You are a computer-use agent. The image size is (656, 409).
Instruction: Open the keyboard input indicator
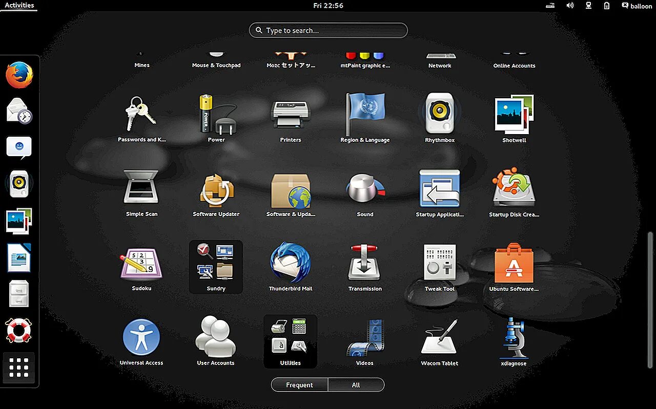[x=551, y=6]
